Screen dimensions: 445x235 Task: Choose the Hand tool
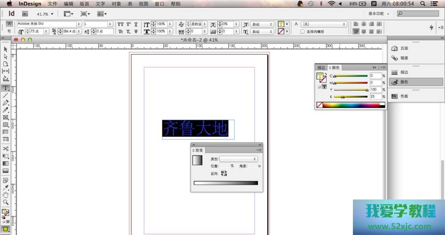coord(6,195)
